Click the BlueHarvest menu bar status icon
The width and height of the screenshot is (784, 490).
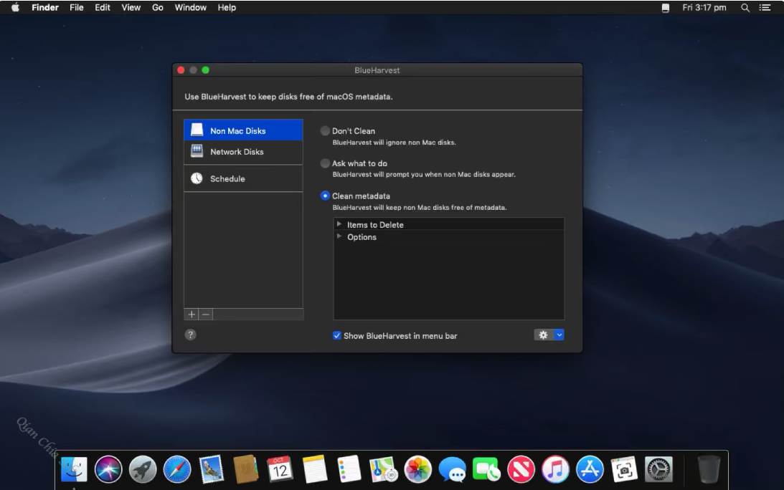tap(666, 7)
